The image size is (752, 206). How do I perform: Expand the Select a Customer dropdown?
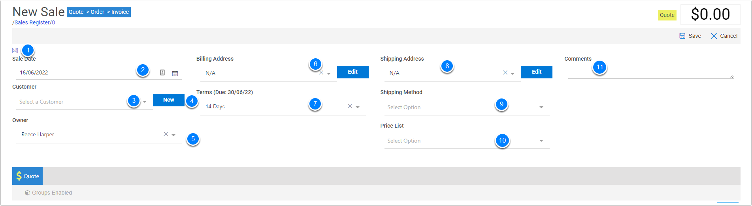tap(145, 102)
